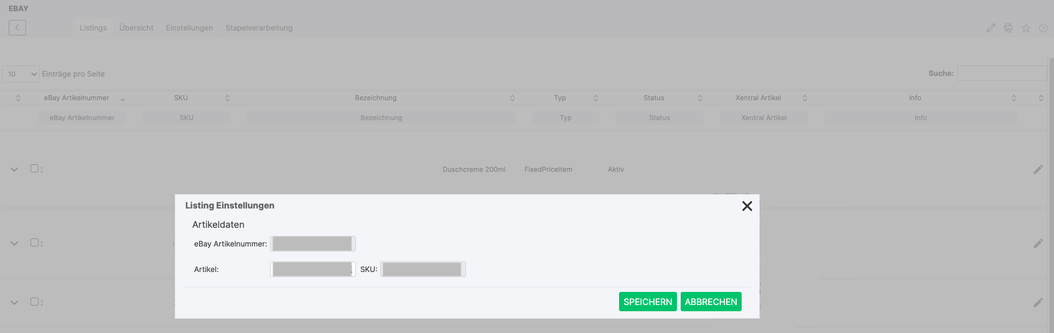Click the pencil edit icon in top toolbar
The image size is (1054, 333).
click(991, 28)
